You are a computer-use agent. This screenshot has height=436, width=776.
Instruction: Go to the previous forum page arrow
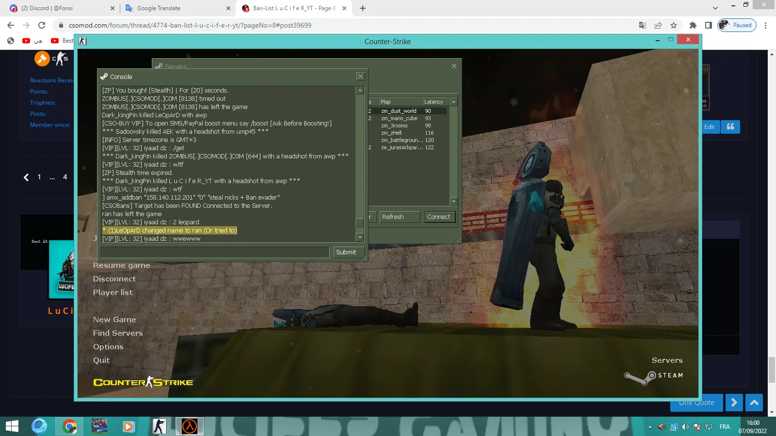[26, 177]
